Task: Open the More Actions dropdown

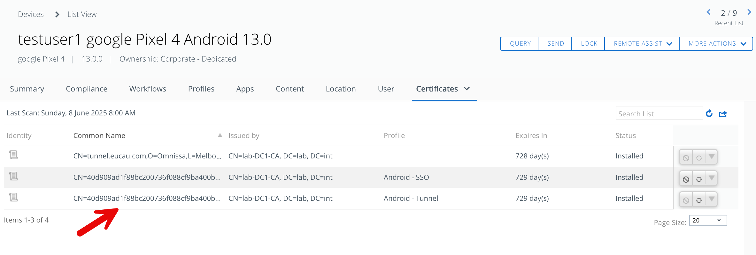Action: click(716, 44)
